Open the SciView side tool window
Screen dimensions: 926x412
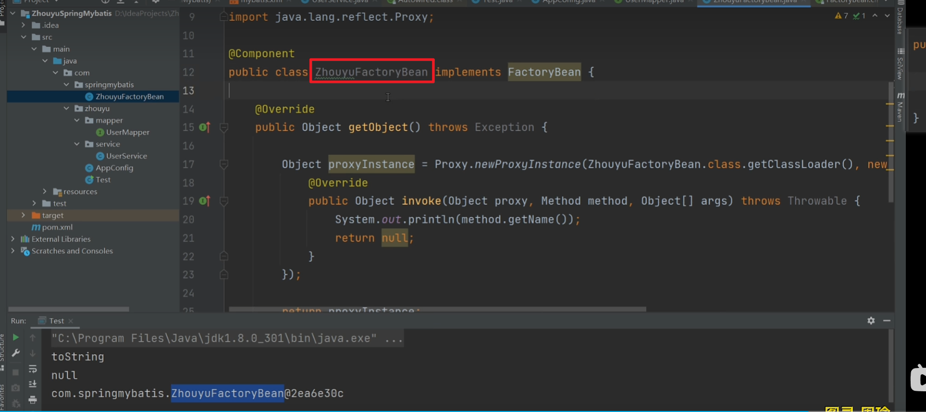pyautogui.click(x=900, y=64)
